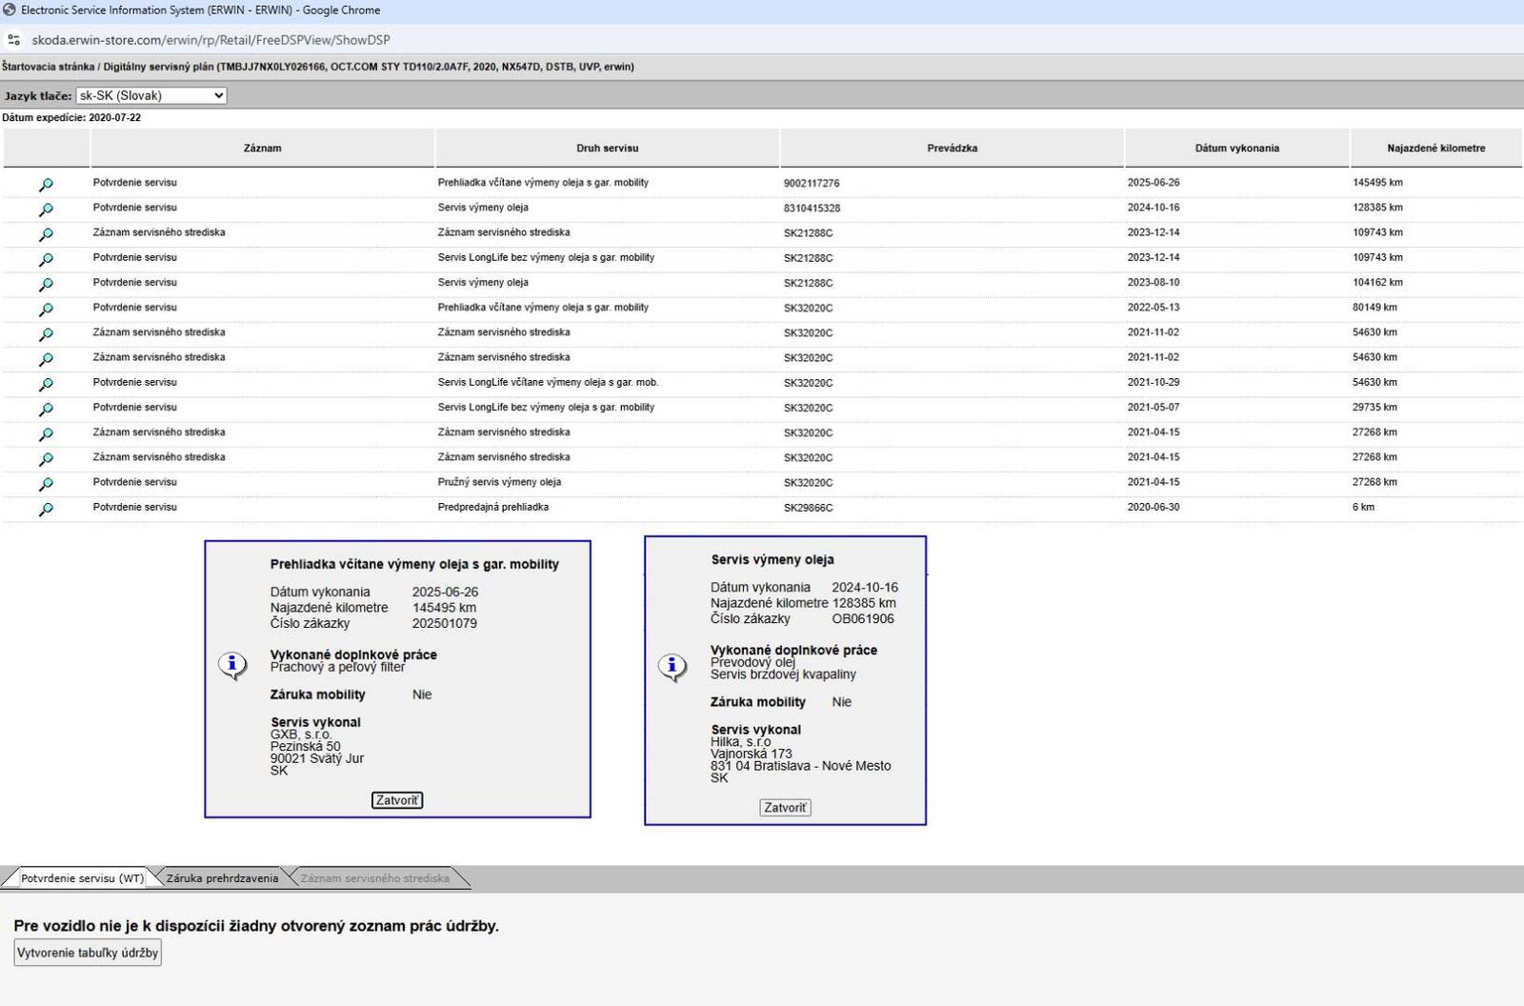Click Servis brzdovej kvapaliny text
Image resolution: width=1524 pixels, height=1006 pixels.
coord(783,674)
